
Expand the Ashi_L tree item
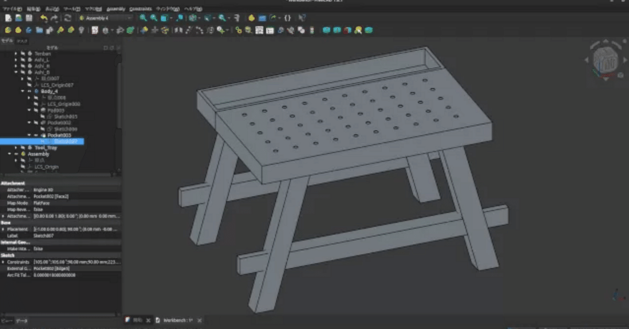pos(16,60)
